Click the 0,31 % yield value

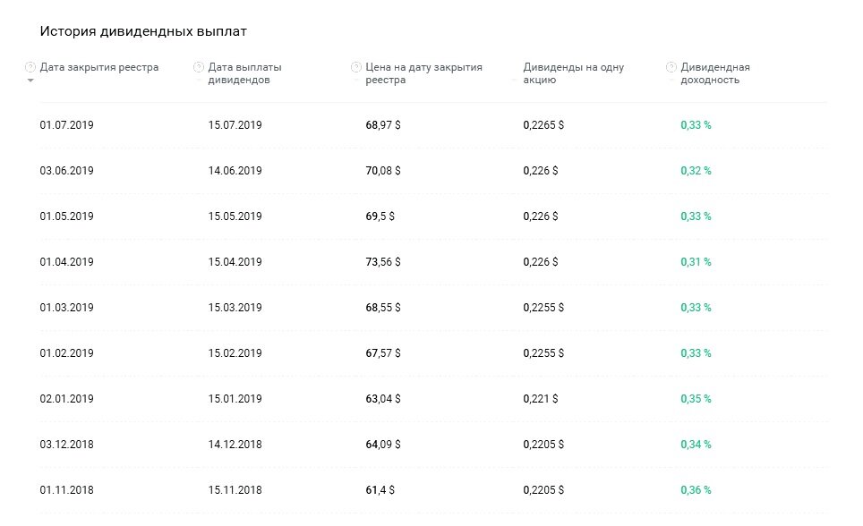(696, 262)
